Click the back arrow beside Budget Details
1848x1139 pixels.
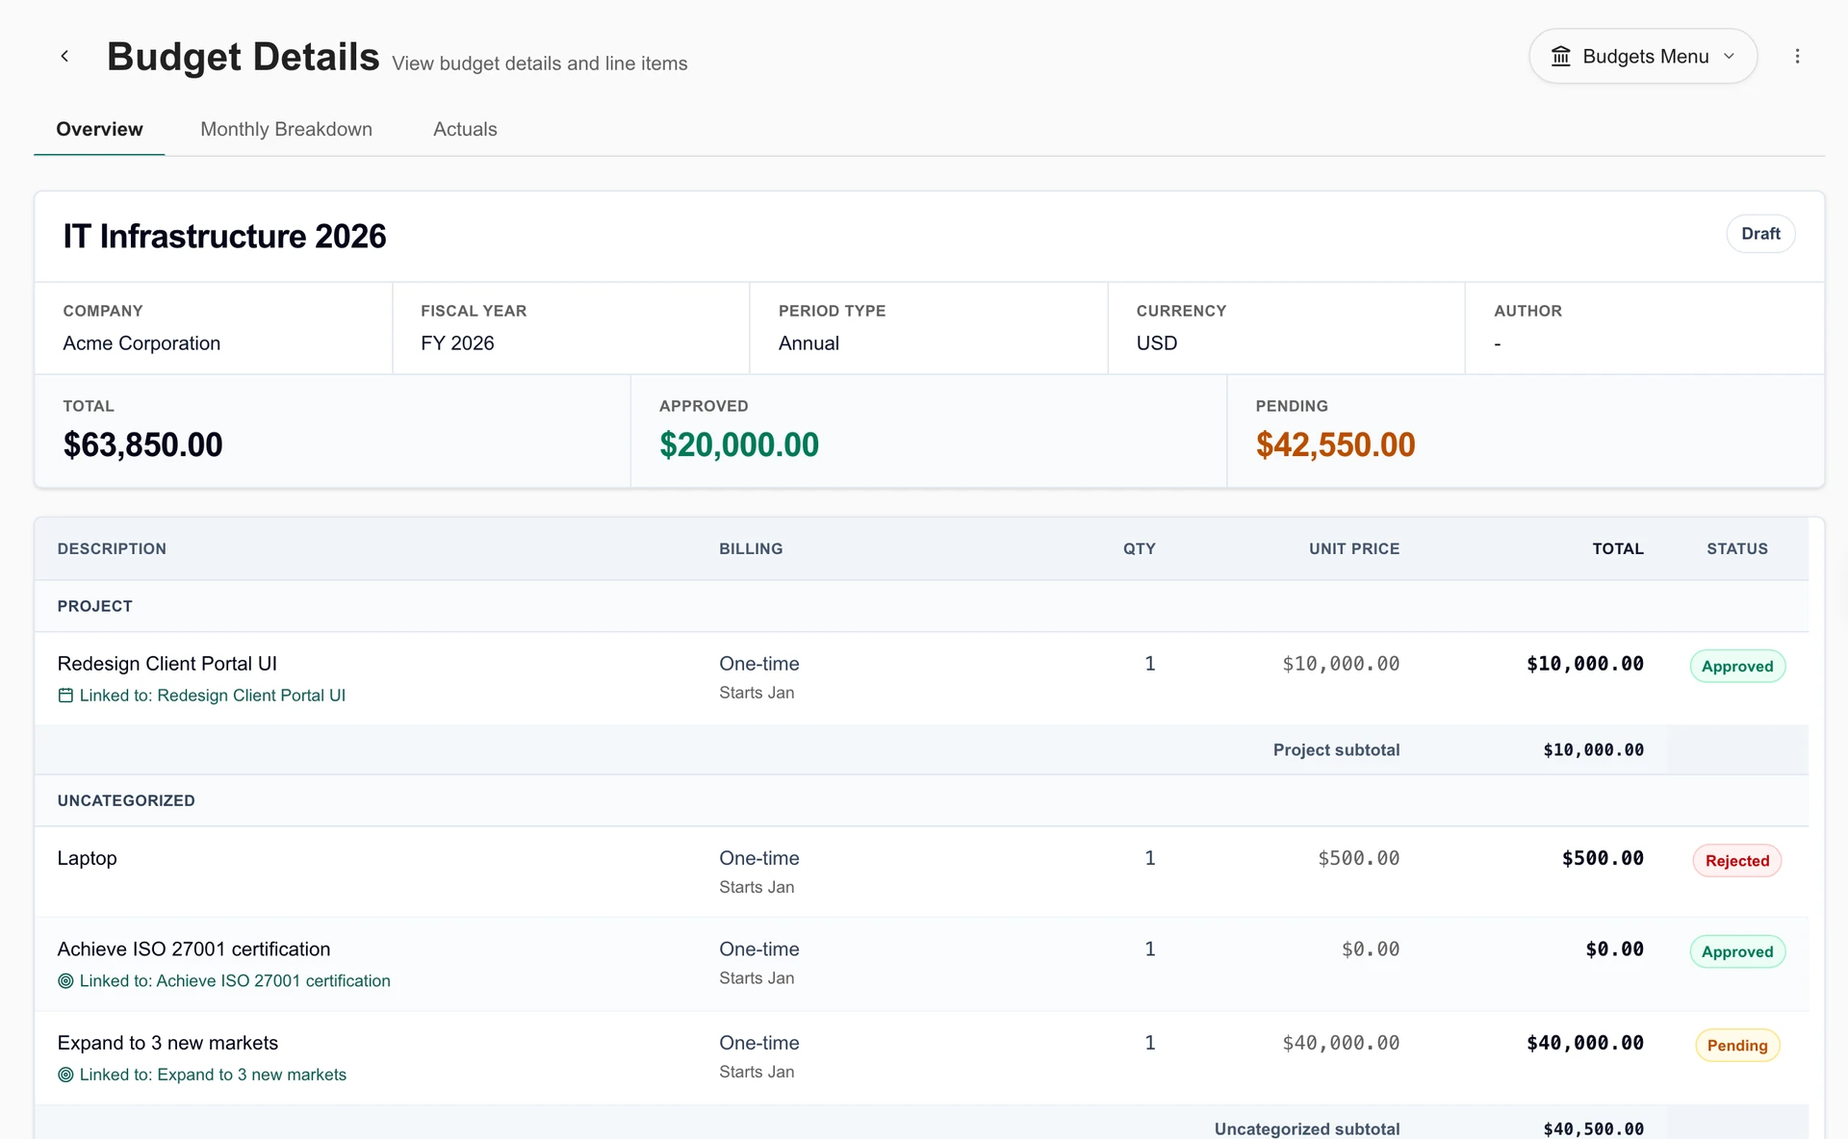64,56
